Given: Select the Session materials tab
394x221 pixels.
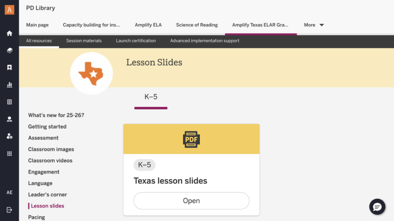Looking at the screenshot, I should pyautogui.click(x=84, y=41).
